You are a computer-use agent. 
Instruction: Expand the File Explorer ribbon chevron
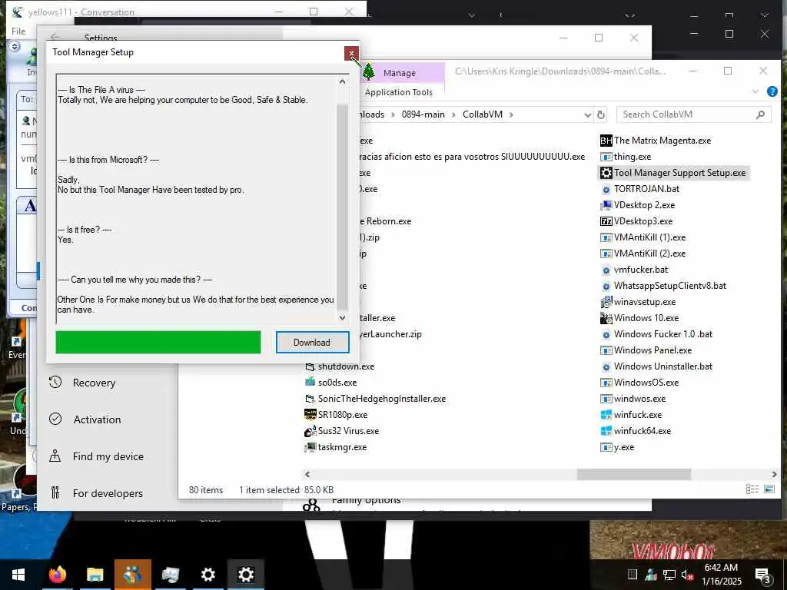pyautogui.click(x=755, y=91)
